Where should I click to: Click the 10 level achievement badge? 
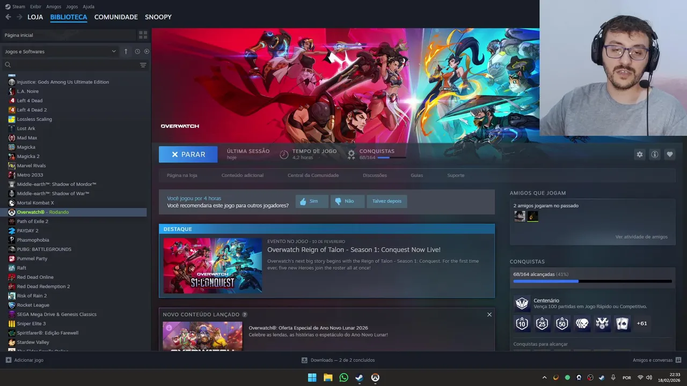522,323
